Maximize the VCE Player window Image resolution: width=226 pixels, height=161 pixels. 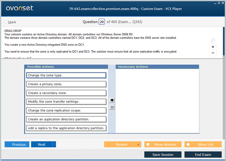219,3
